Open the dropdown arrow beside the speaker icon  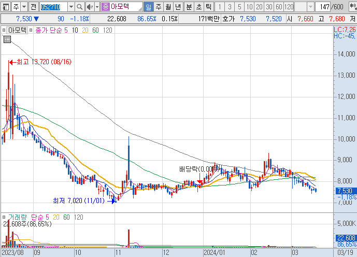pos(97,7)
